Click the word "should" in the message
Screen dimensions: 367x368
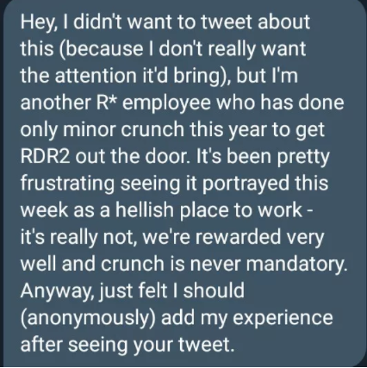(214, 290)
